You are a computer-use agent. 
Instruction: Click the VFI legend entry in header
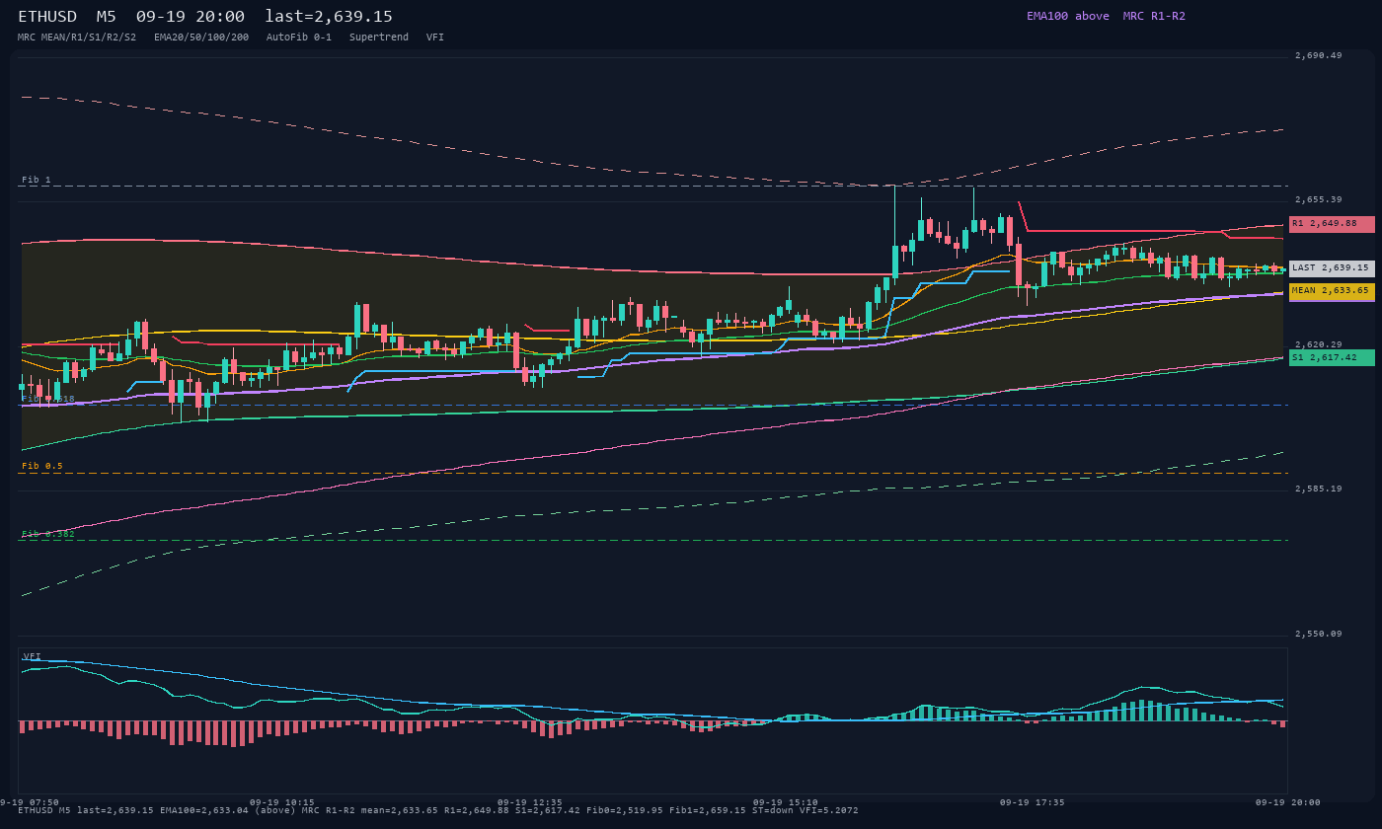435,38
